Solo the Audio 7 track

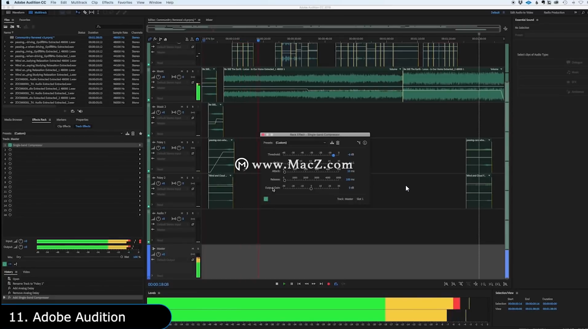pyautogui.click(x=187, y=213)
